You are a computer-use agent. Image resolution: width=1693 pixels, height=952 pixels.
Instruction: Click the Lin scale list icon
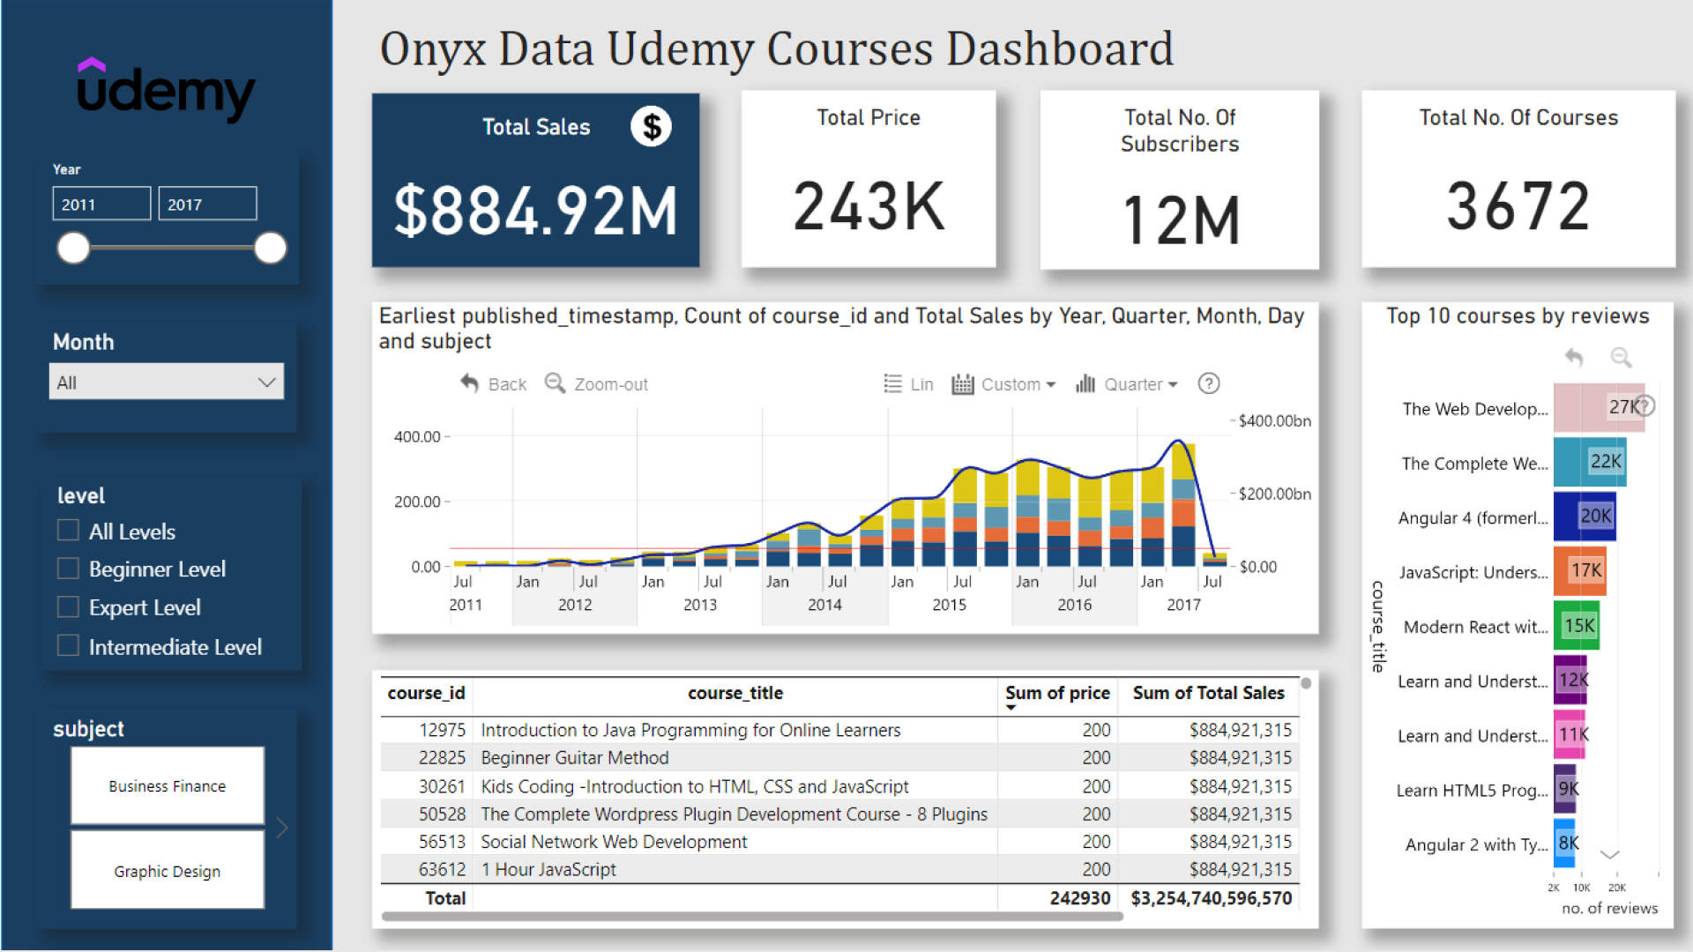892,383
